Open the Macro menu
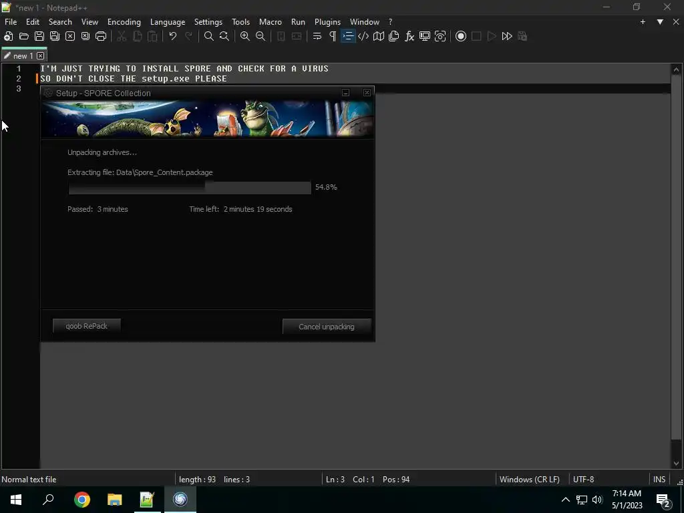The height and width of the screenshot is (513, 684). point(271,22)
